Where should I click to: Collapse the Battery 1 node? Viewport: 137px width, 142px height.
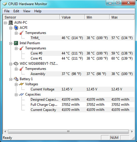coord(11,79)
